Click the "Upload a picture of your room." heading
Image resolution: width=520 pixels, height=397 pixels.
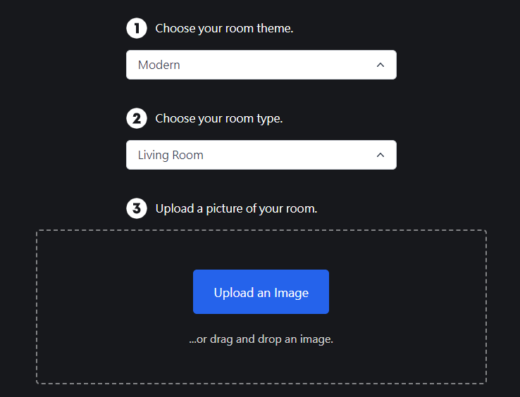coord(236,209)
